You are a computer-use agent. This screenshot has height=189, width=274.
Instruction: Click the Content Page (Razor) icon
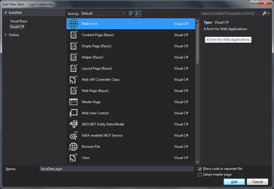(x=74, y=35)
